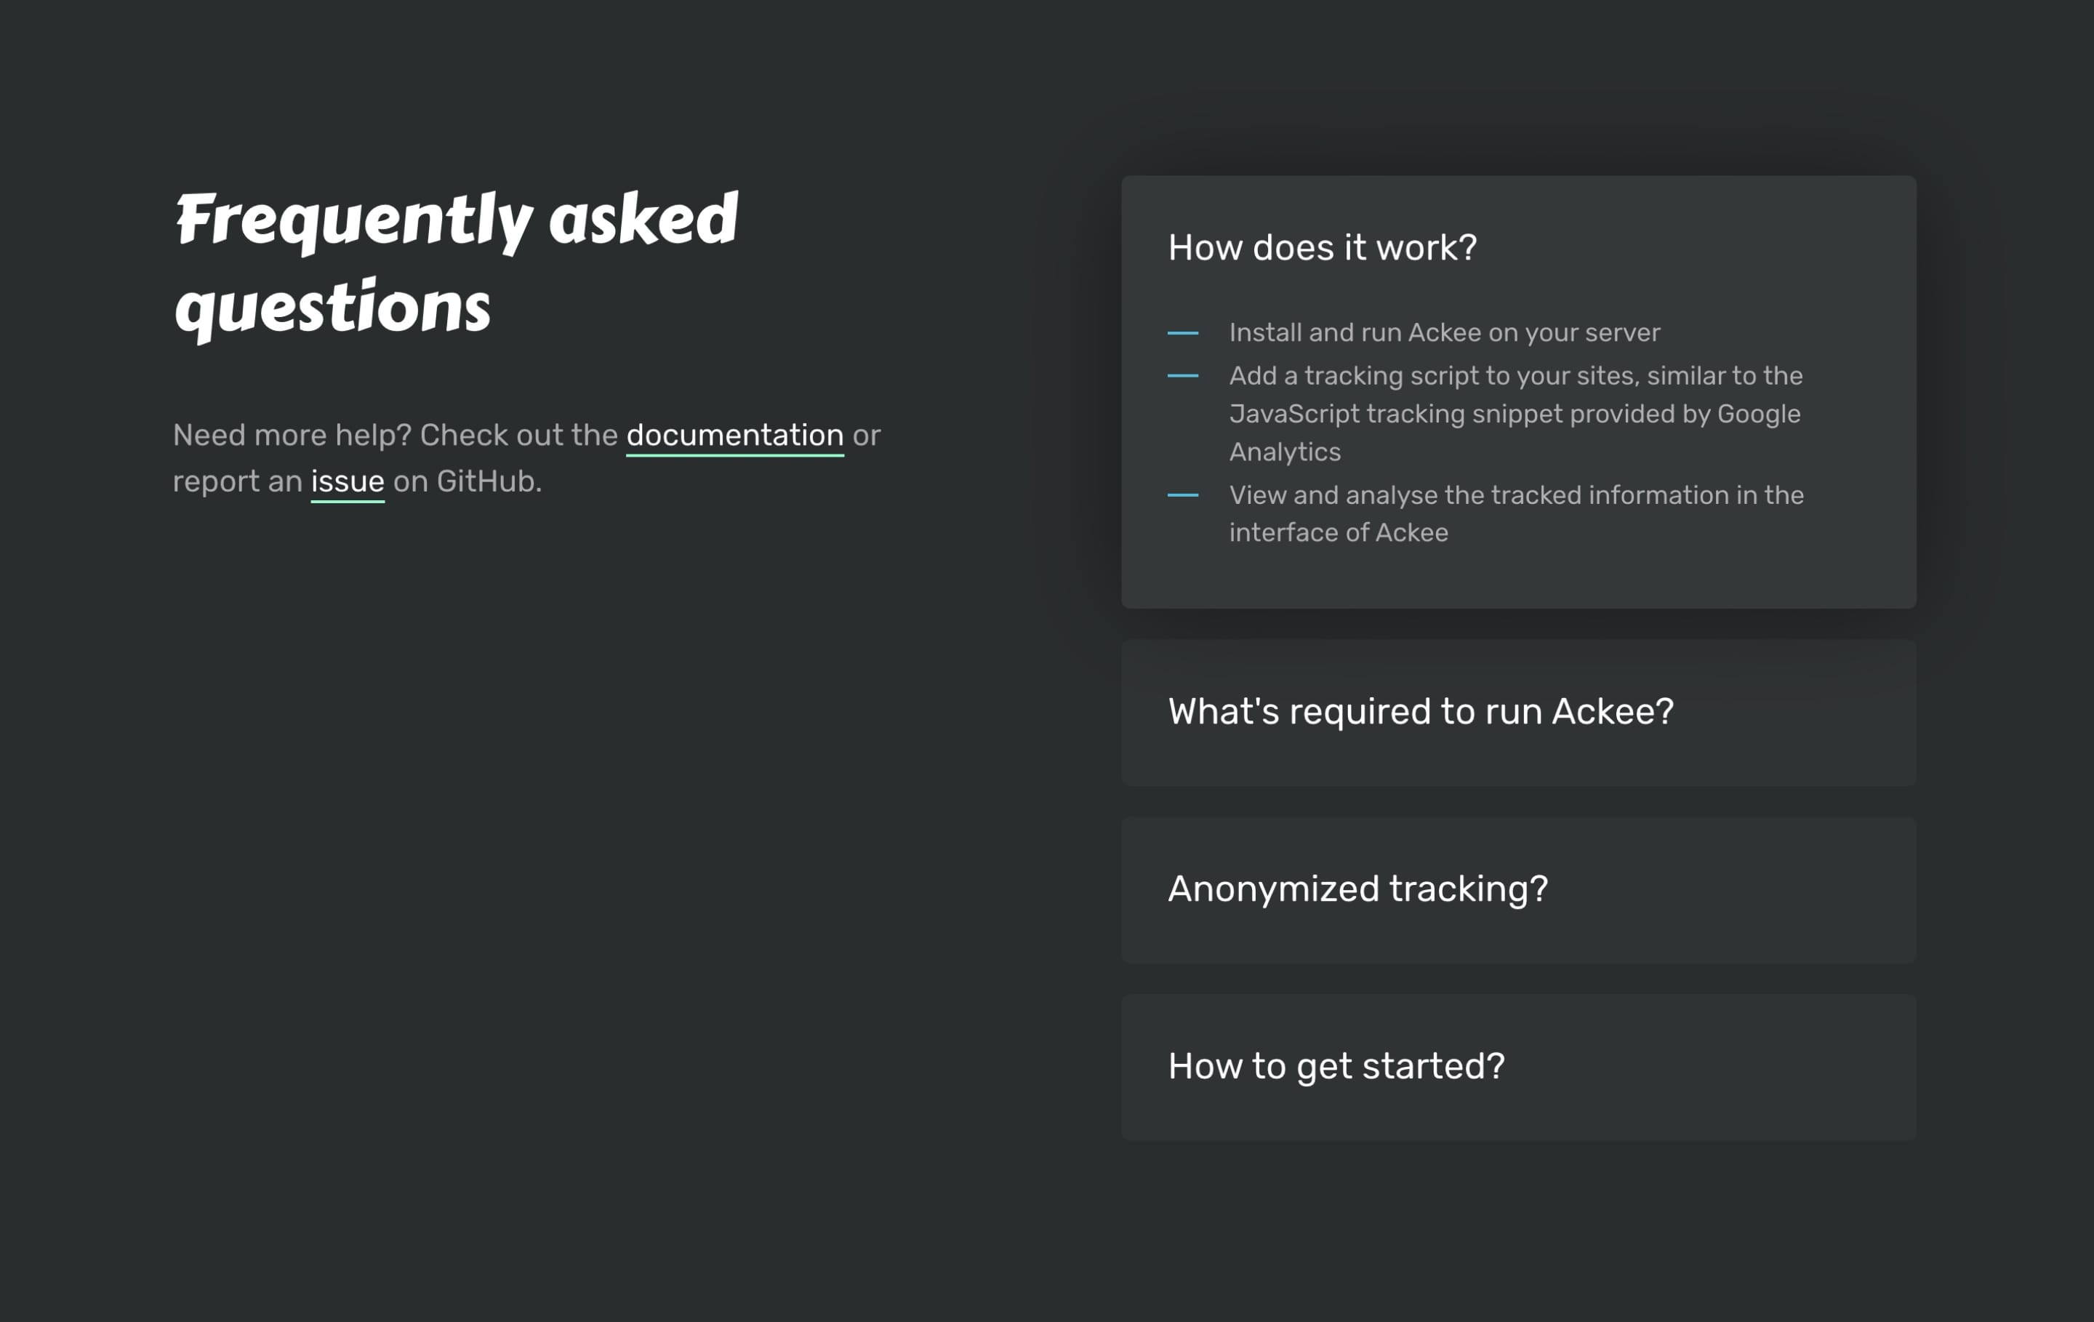Click the "interface of Ackee" line
Viewport: 2094px width, 1322px height.
click(1339, 532)
